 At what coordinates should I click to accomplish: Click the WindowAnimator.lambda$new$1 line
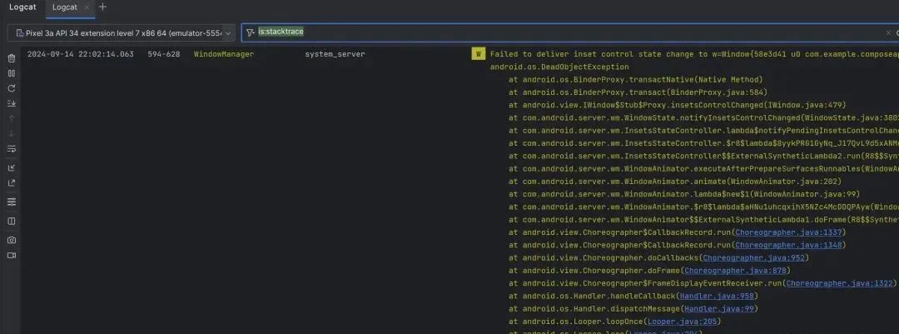[684, 194]
